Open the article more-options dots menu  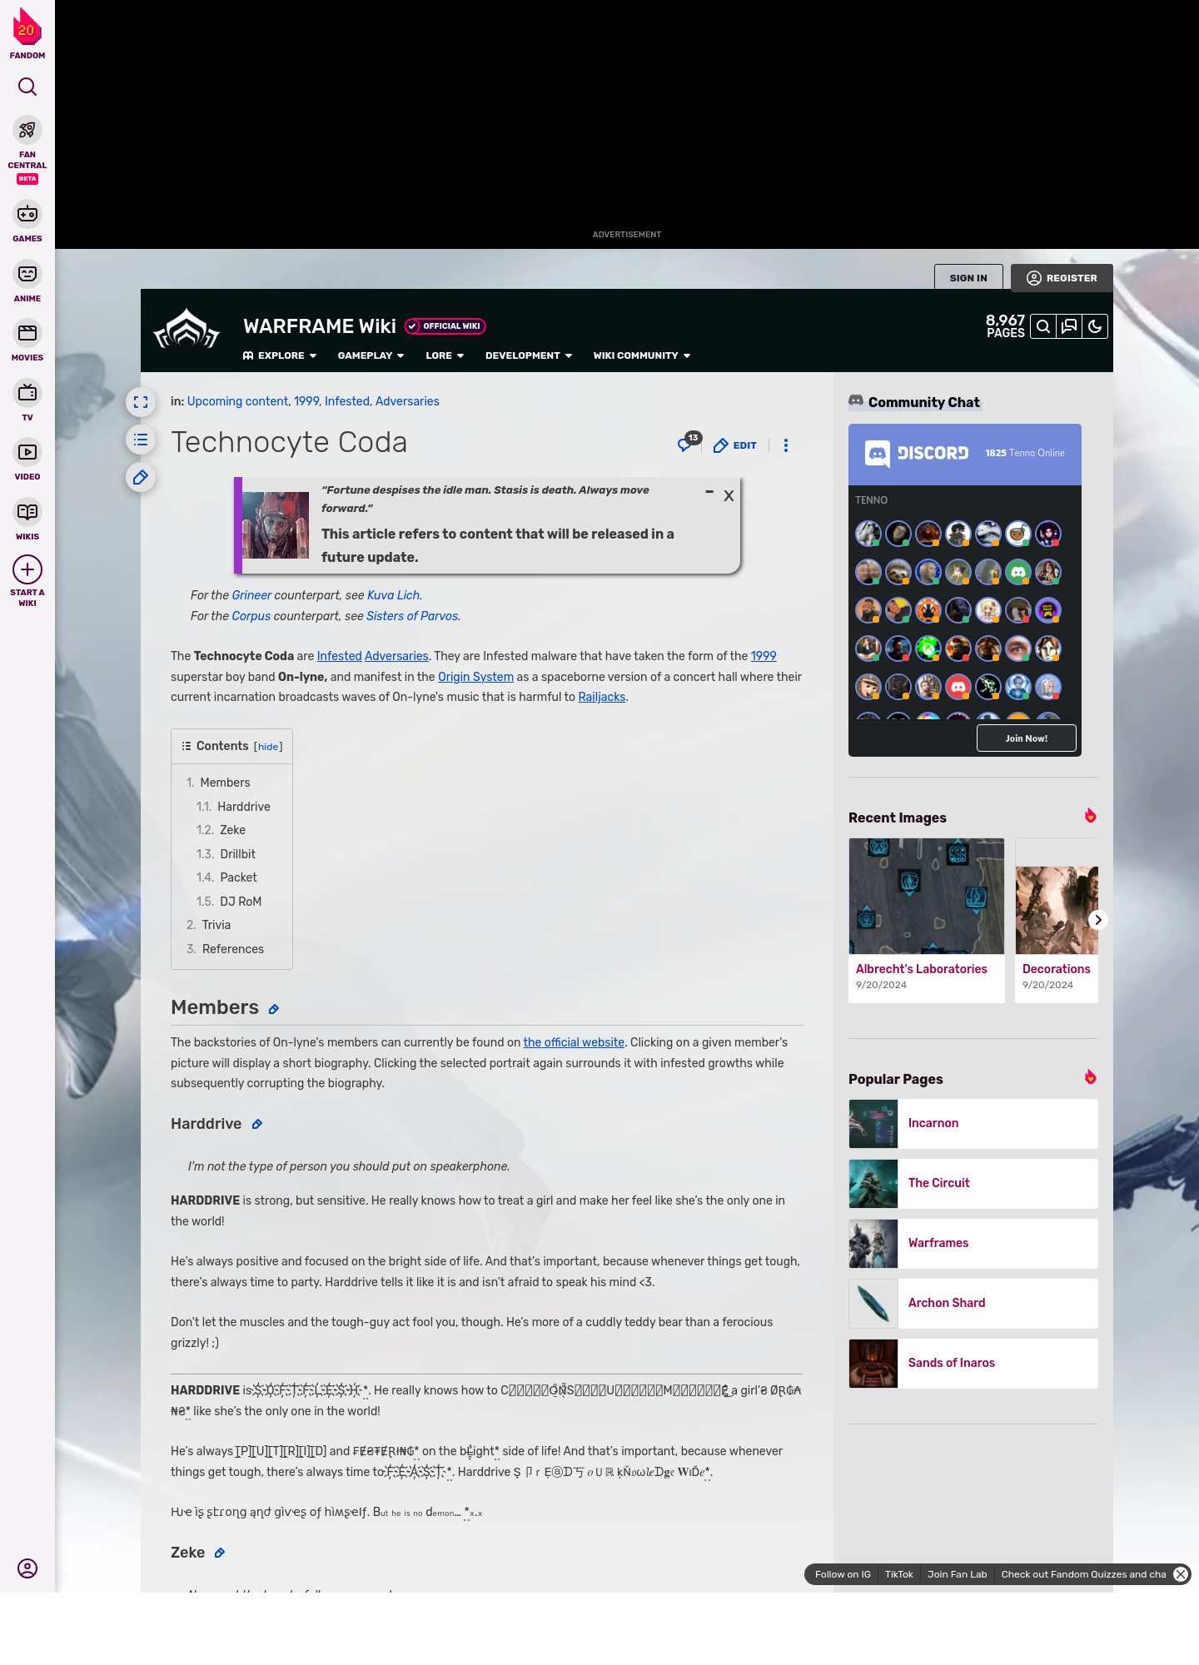[786, 445]
